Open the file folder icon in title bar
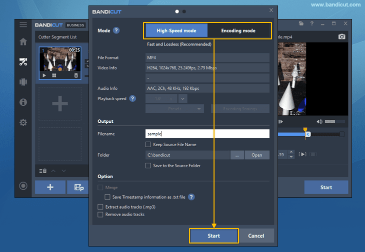Viewport: 365px width, 252px height. click(x=301, y=23)
